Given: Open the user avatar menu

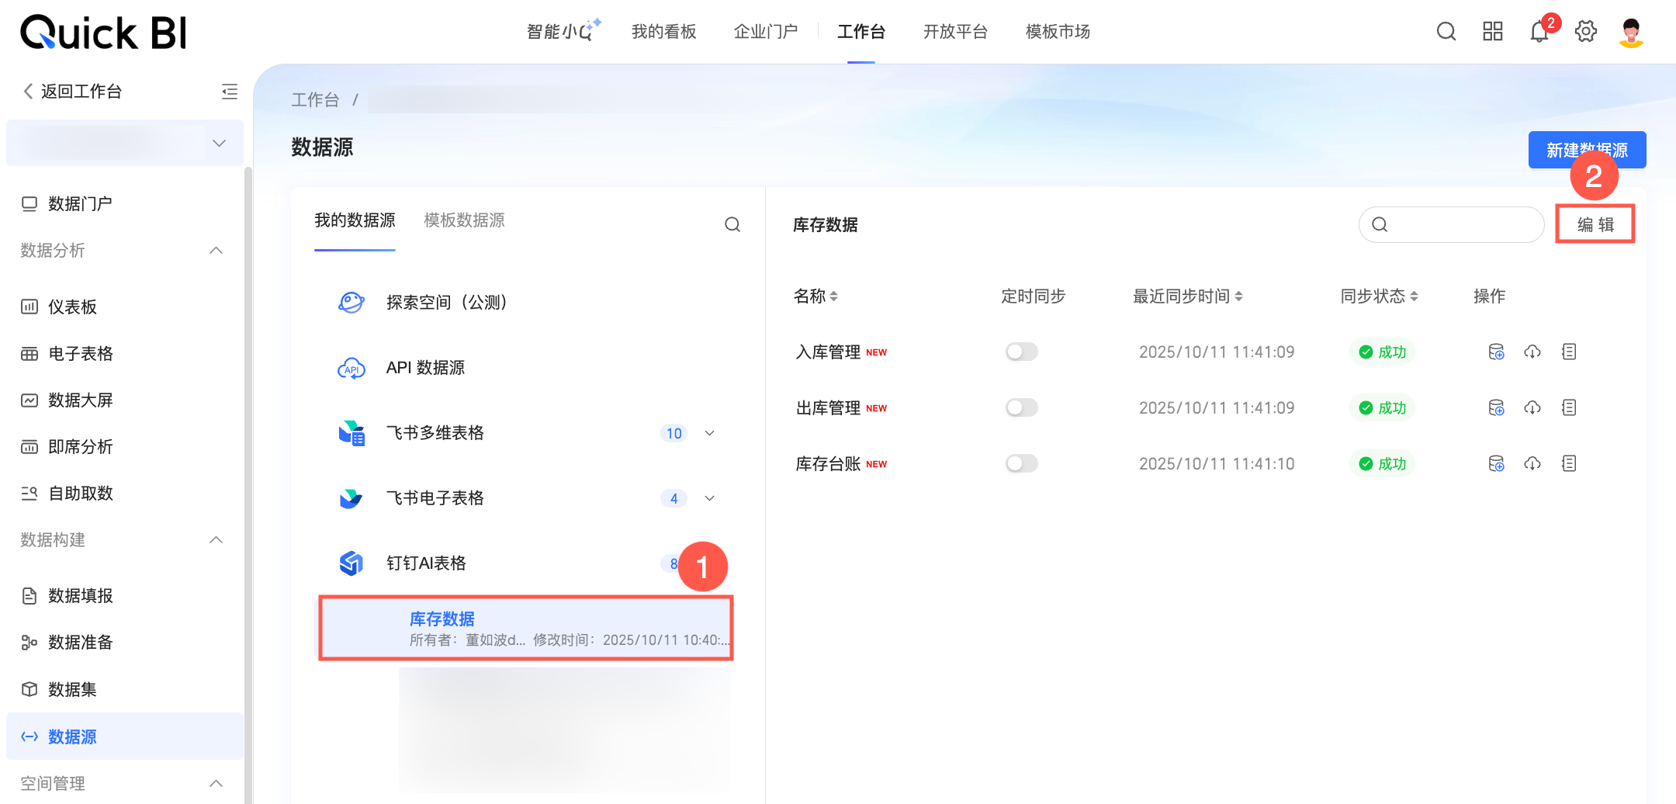Looking at the screenshot, I should tap(1632, 32).
